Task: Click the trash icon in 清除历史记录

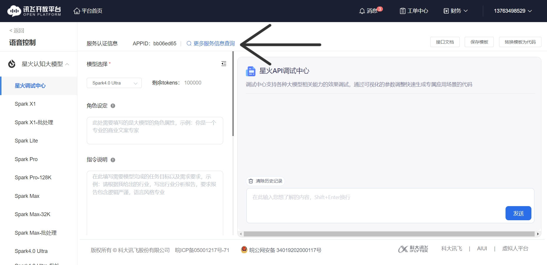Action: [x=251, y=181]
